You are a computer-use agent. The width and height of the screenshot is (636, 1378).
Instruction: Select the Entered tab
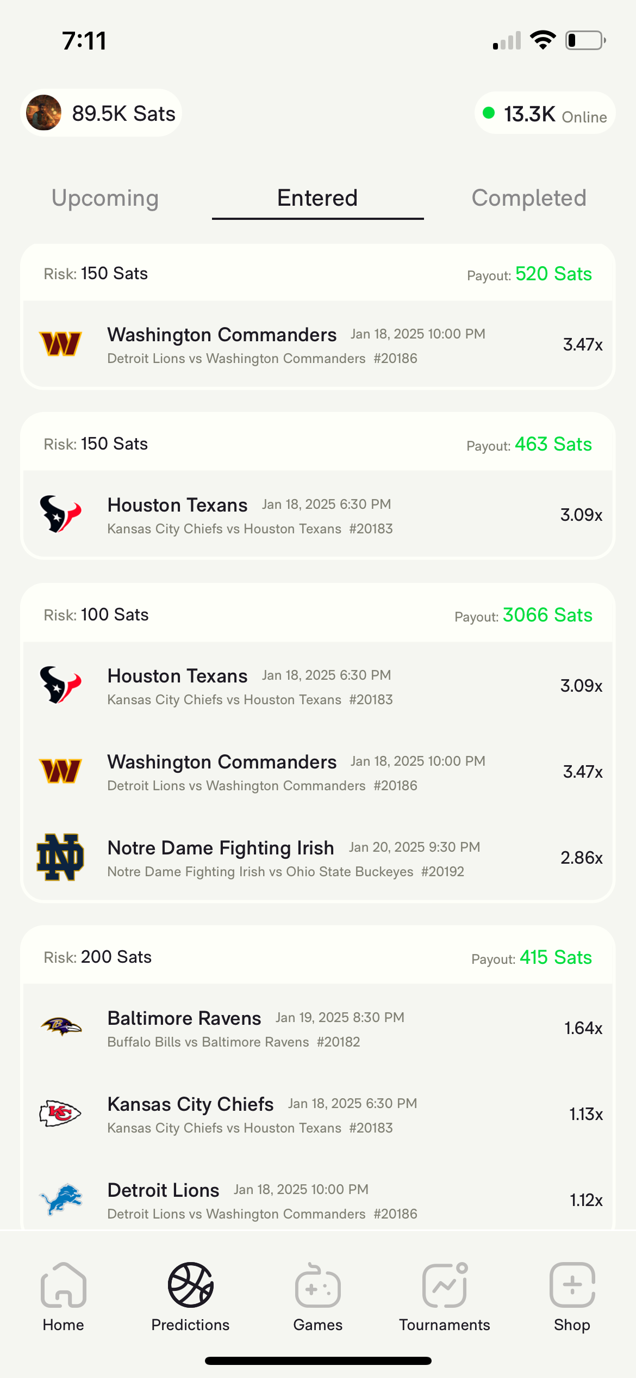click(317, 198)
